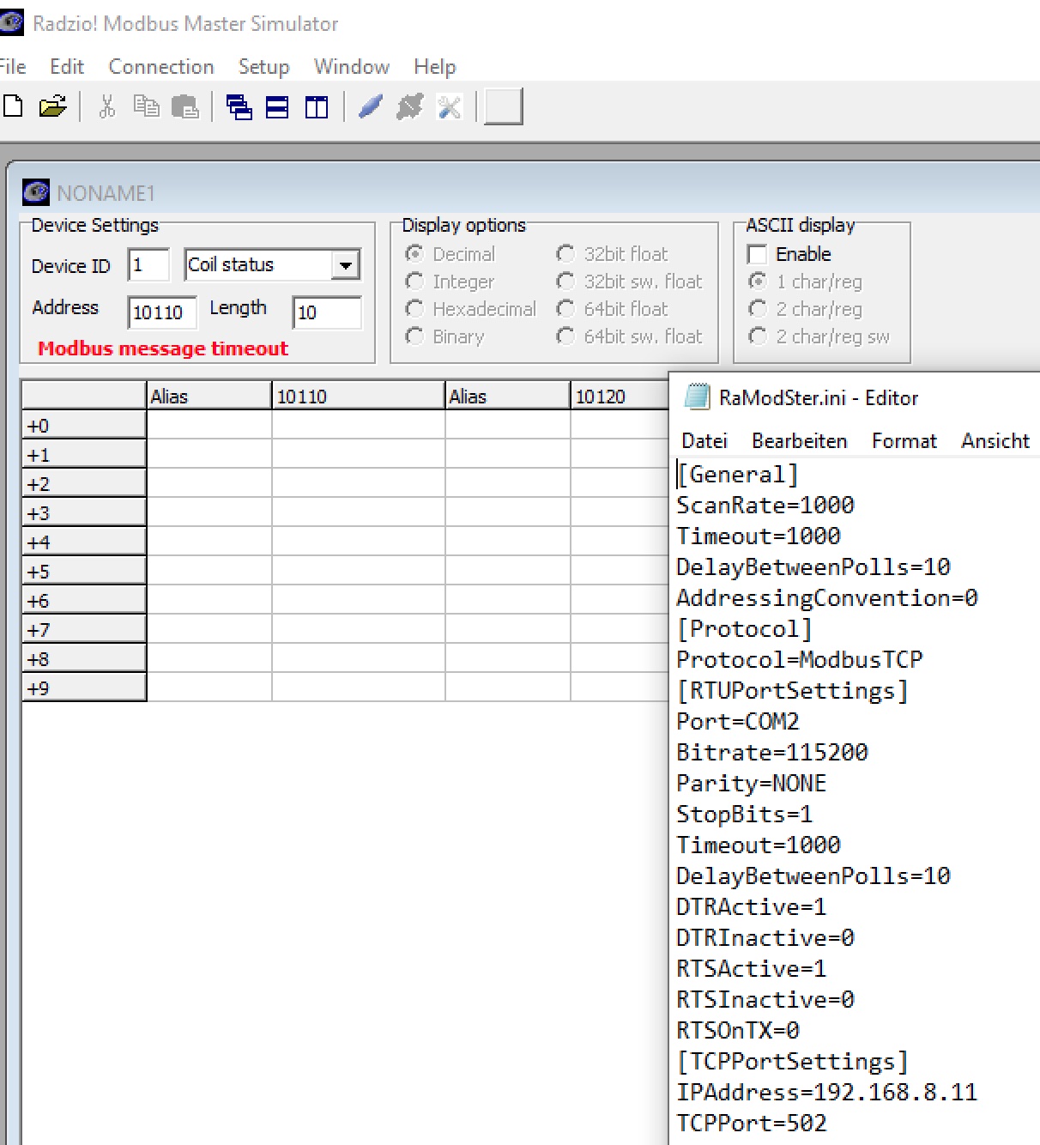Select the Hexadecimal display option
This screenshot has width=1040, height=1145.
point(415,309)
